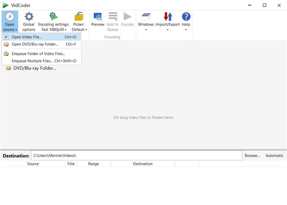Click the Ctrl+Shift+O shortcut text

[x=65, y=61]
